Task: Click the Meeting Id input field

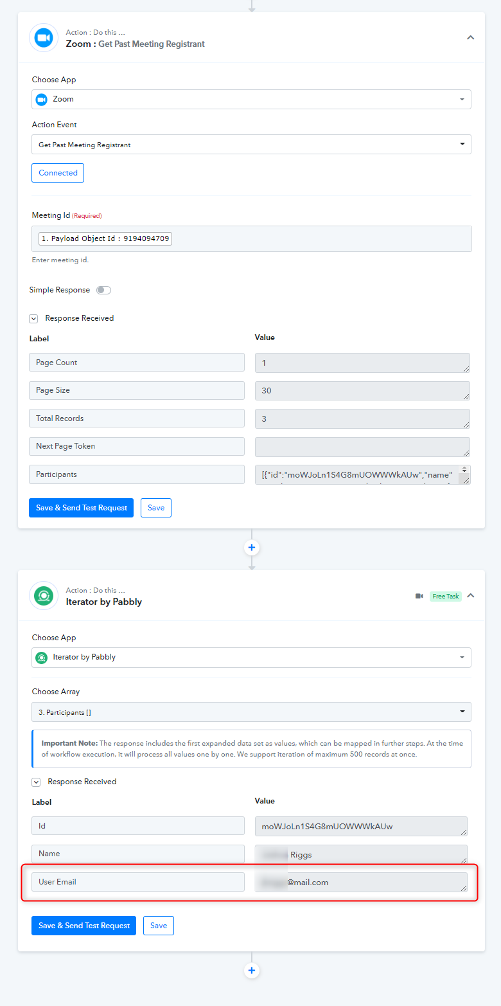Action: [x=252, y=238]
